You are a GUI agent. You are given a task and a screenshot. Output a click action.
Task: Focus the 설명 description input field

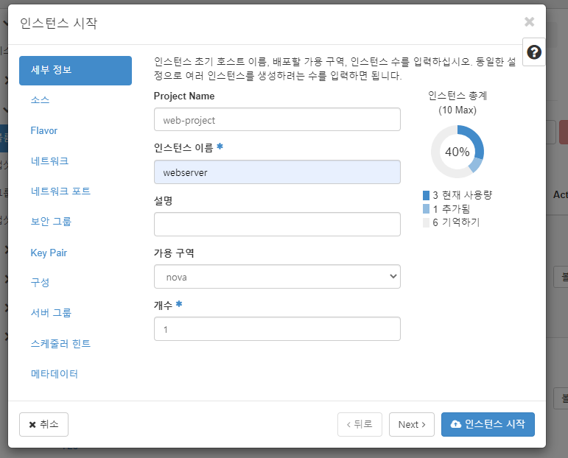click(277, 224)
